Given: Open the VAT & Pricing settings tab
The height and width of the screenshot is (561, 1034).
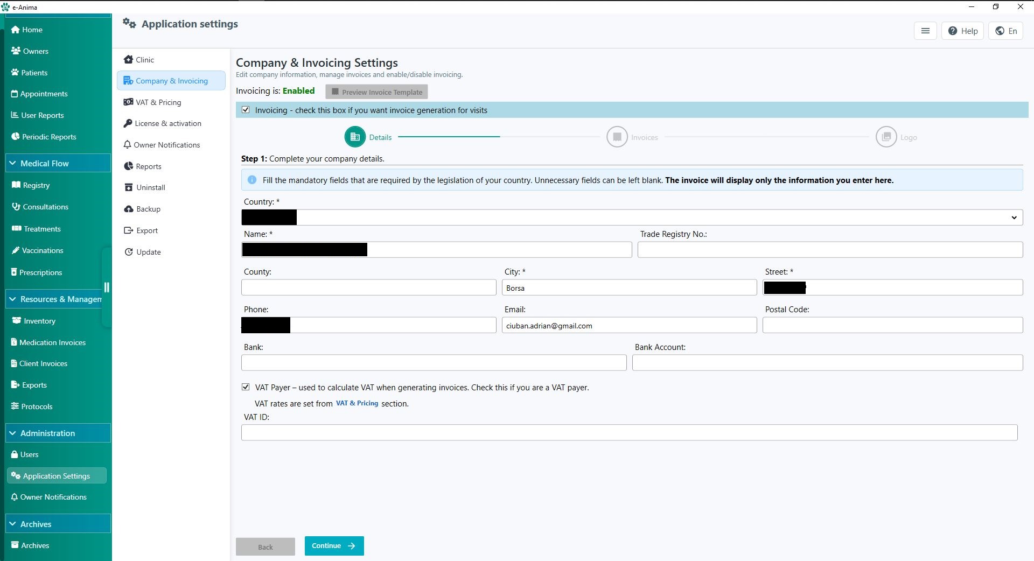Looking at the screenshot, I should (x=158, y=102).
